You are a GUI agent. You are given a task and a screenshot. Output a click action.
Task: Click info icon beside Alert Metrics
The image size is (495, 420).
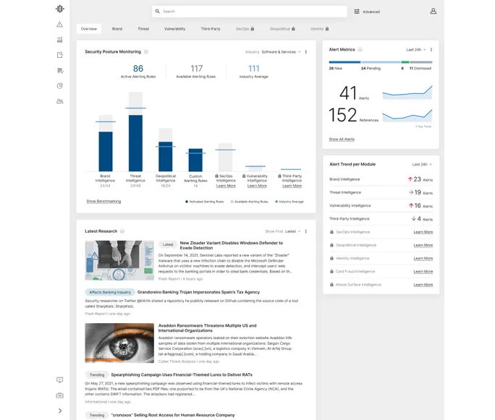click(360, 49)
